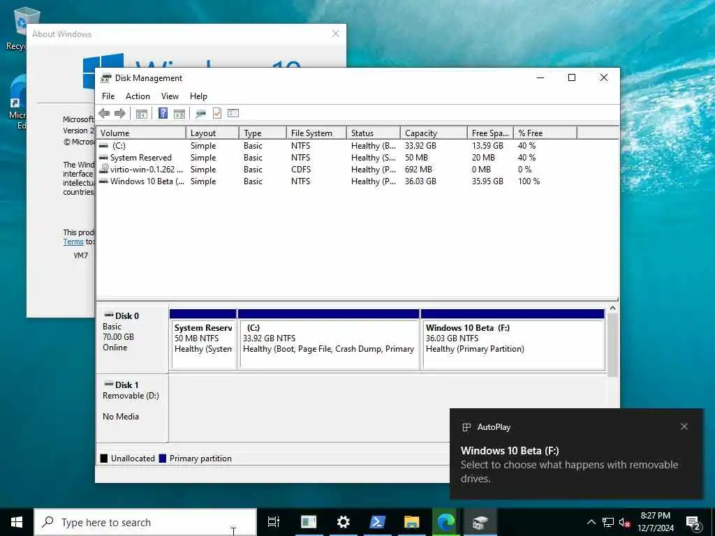The width and height of the screenshot is (715, 536).
Task: Click the CDFS file system cell
Action: [x=301, y=170]
